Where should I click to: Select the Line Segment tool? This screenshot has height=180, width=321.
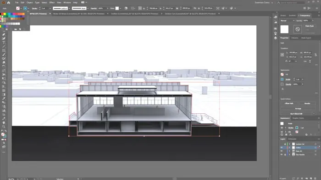tap(4, 47)
